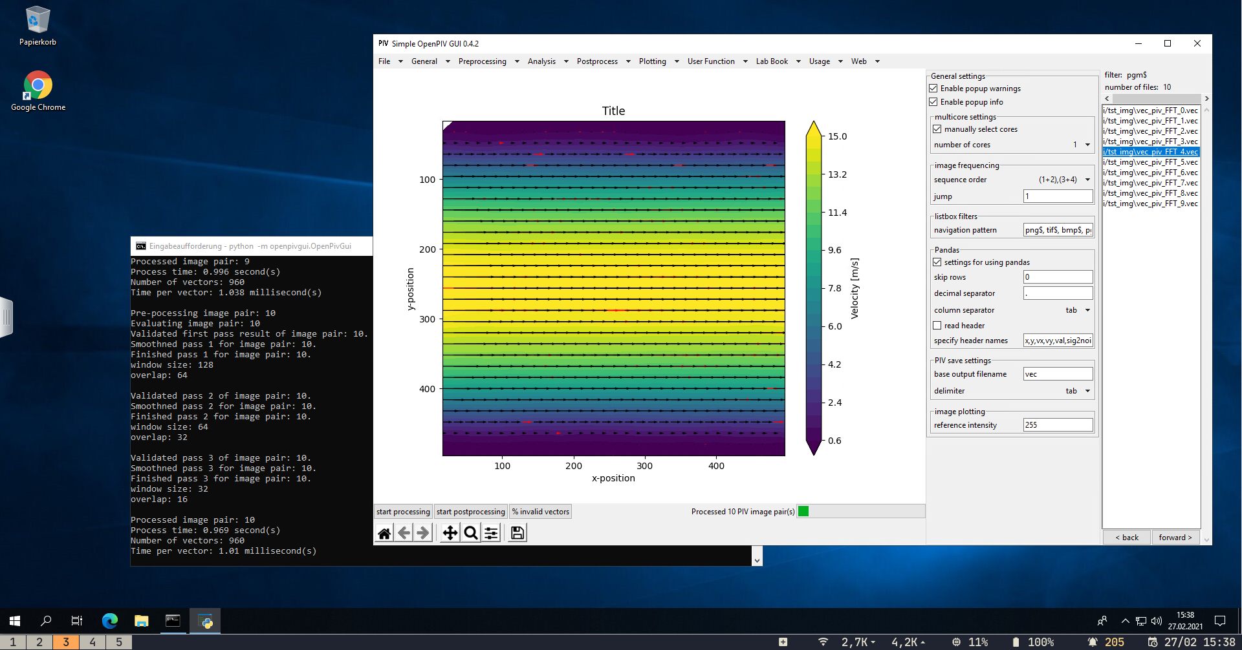The width and height of the screenshot is (1242, 650).
Task: Change the column separator dropdown
Action: click(x=1087, y=310)
